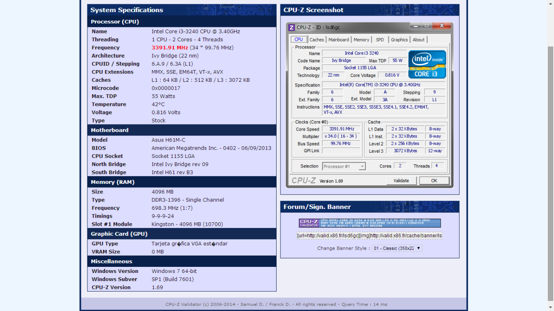Viewport: 554px width, 311px height.
Task: Click the Core Speed field in CPU-Z
Action: coord(341,129)
